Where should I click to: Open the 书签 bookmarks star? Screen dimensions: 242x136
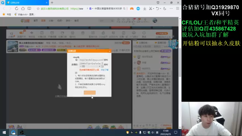(x=4, y=14)
